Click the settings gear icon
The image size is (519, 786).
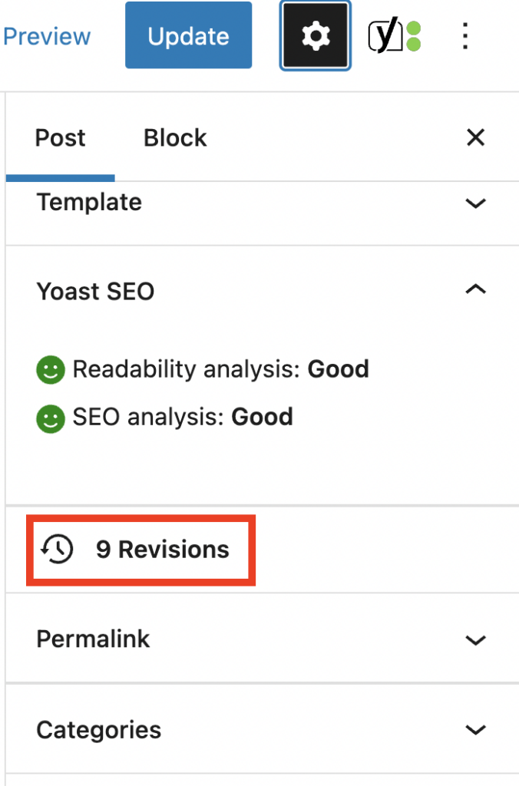(315, 35)
